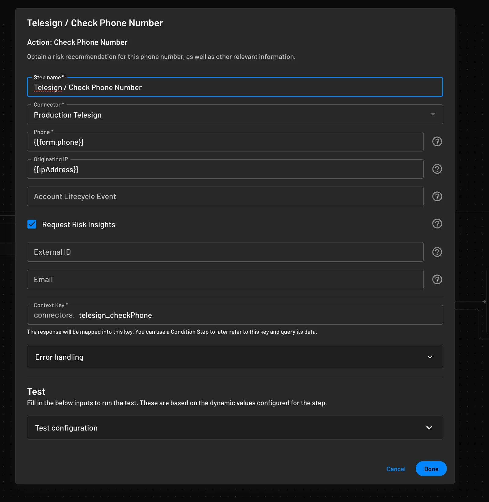Open help for the Phone field
The image size is (489, 502).
(437, 141)
